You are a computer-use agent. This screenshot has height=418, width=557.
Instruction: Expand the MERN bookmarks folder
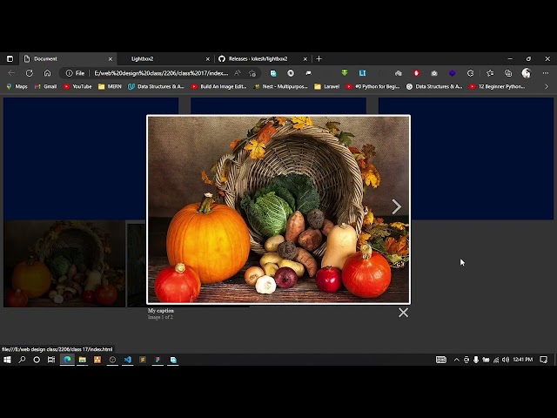(x=110, y=86)
